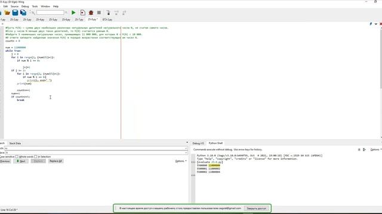Click the 'break' statement in the editor
This screenshot has height=214, width=382.
[x=20, y=100]
